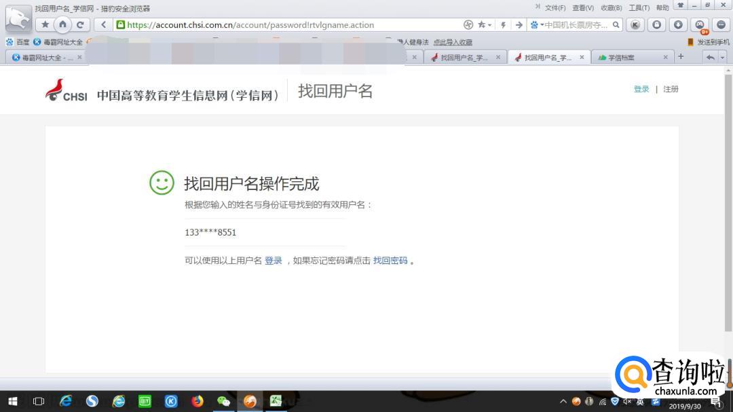The image size is (733, 412).
Task: Open Windows Start menu
Action: 13,401
